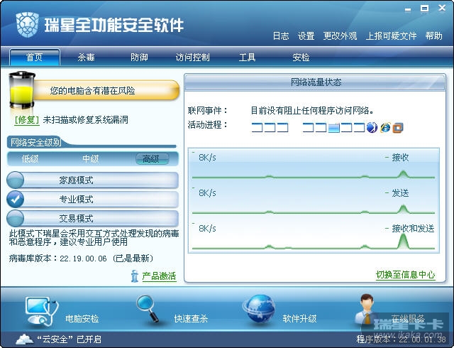This screenshot has width=454, height=348.
Task: Click the 网络安全级别 section label
Action: tap(35, 142)
